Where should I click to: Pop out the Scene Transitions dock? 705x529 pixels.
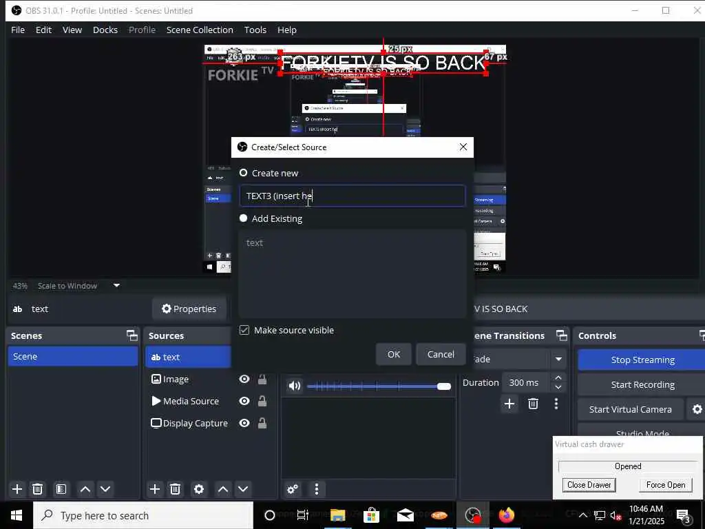562,335
